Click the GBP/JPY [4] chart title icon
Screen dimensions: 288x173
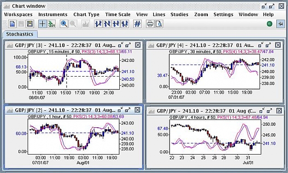(151, 45)
